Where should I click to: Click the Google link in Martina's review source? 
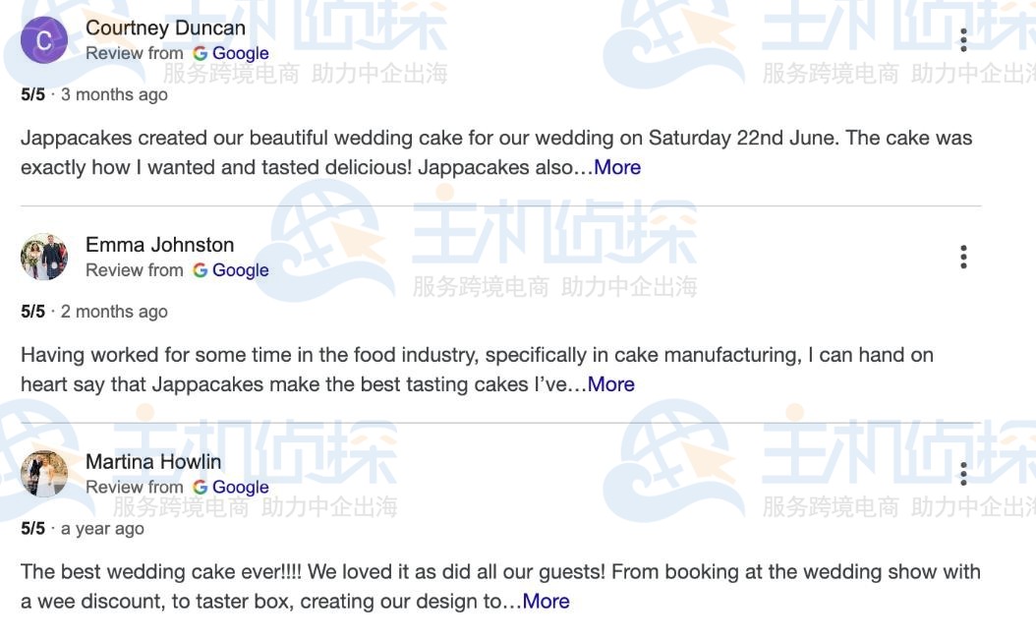pos(240,487)
